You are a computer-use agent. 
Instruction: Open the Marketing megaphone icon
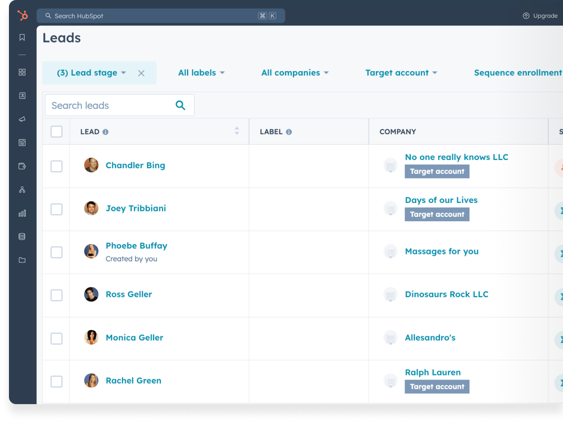point(22,119)
